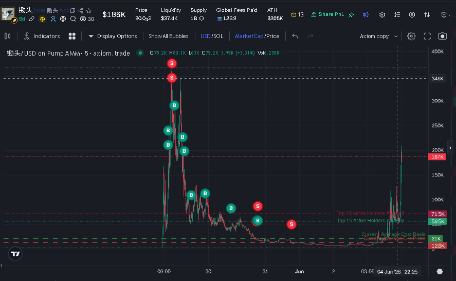Click the green 56.5K avg buy price label
Image resolution: width=456 pixels, height=281 pixels.
click(437, 221)
